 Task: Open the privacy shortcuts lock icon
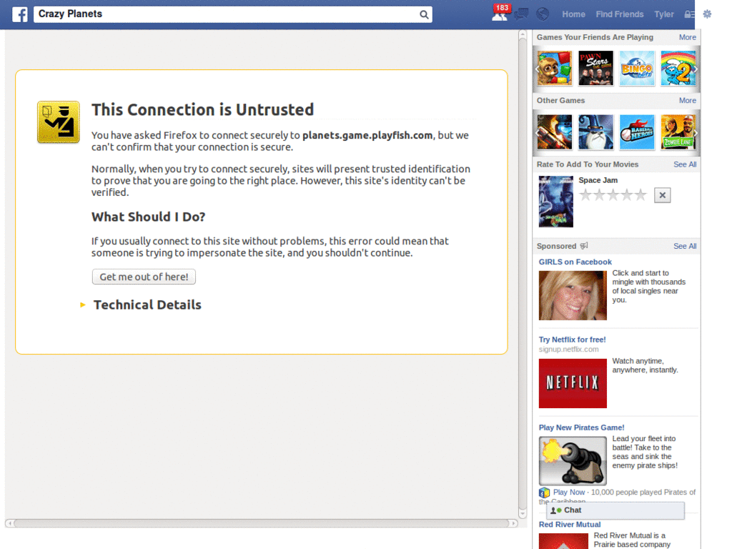(x=688, y=14)
